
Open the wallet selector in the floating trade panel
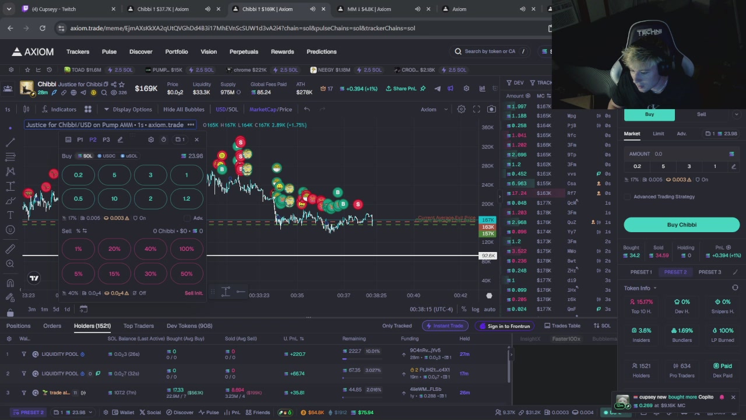coord(181,139)
